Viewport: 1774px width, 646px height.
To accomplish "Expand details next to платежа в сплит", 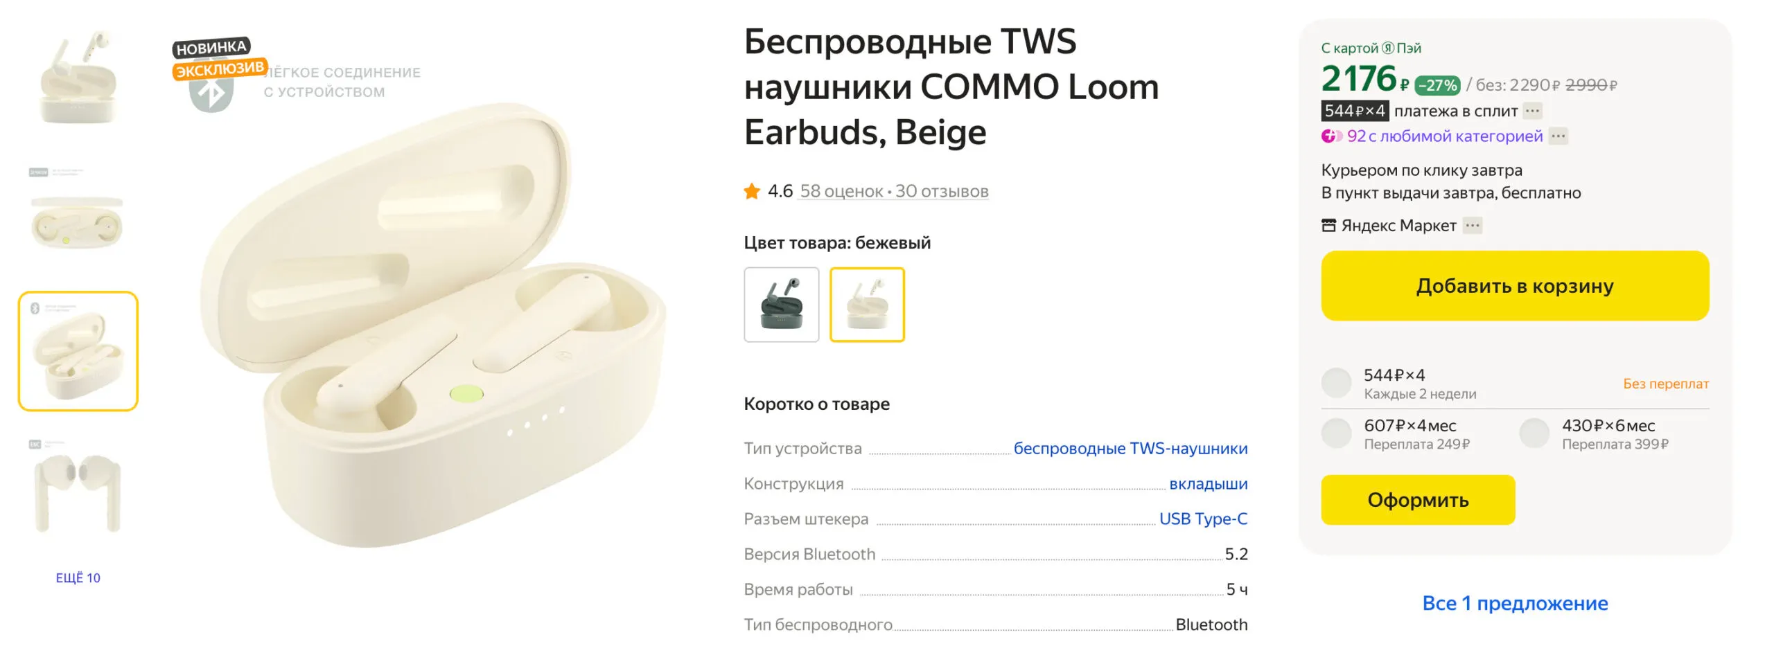I will [x=1532, y=111].
